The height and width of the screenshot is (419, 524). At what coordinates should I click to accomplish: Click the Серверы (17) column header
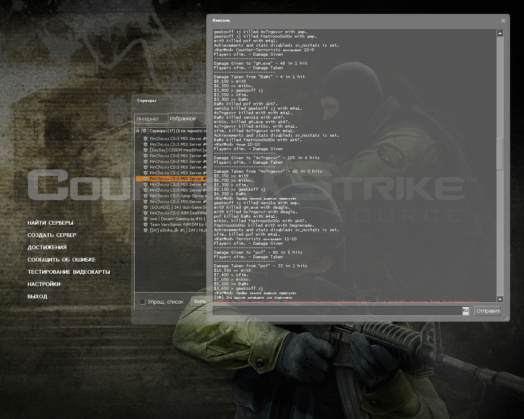click(177, 131)
